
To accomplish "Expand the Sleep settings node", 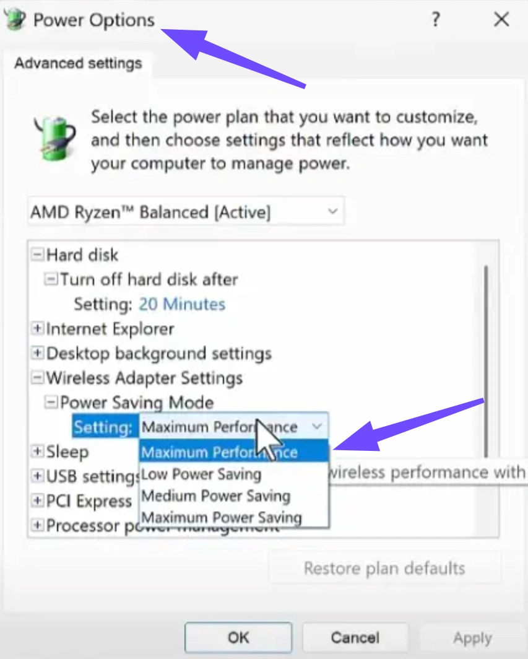I will tap(38, 452).
